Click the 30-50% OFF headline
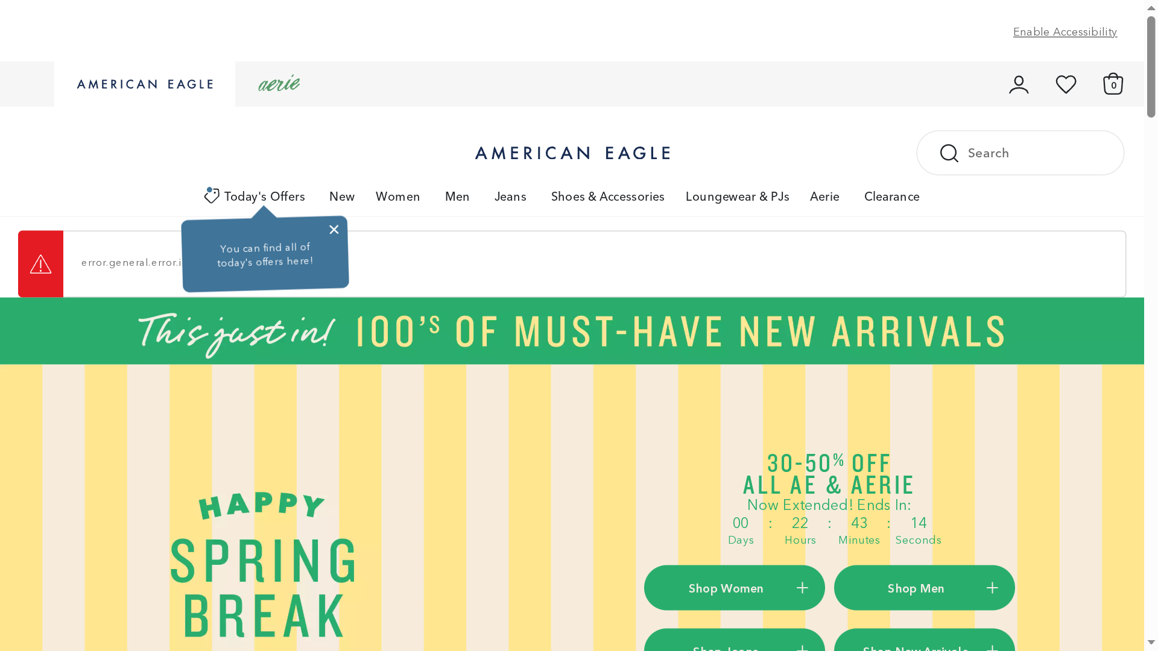The image size is (1158, 651). (829, 474)
